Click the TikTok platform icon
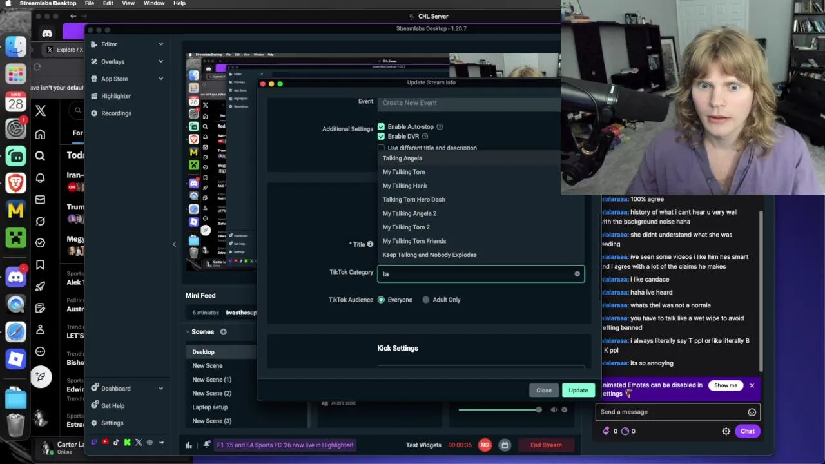This screenshot has height=464, width=825. (x=116, y=442)
